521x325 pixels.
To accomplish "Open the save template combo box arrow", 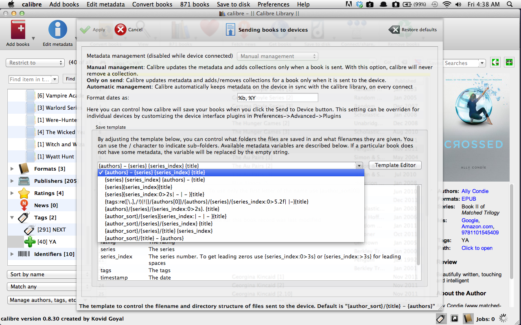I will click(x=359, y=165).
